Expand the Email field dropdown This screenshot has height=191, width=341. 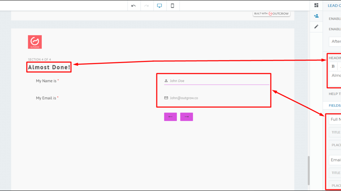tap(335, 160)
